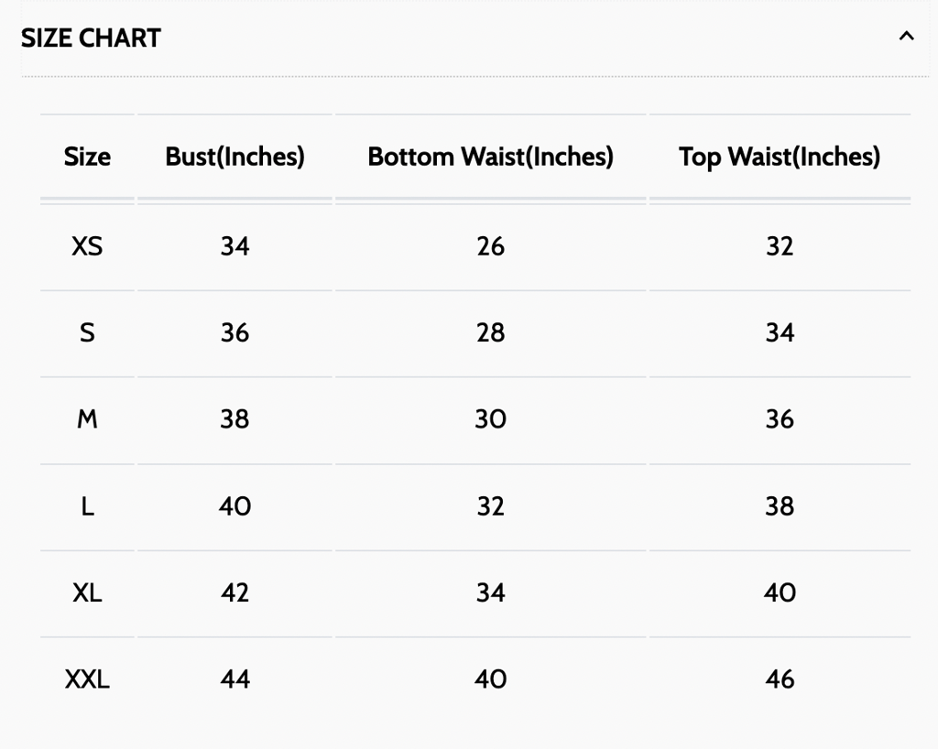This screenshot has width=938, height=749.
Task: Click bottom waist value 28 for S
Action: click(491, 332)
